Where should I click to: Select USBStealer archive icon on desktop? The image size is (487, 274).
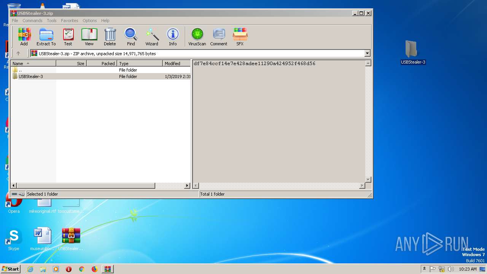coord(71,240)
